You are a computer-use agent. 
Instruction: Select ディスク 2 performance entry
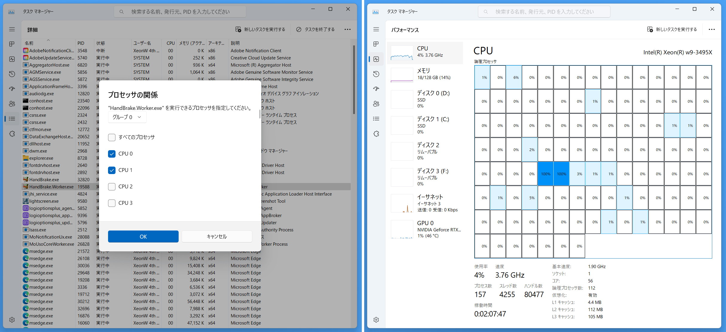(x=425, y=151)
